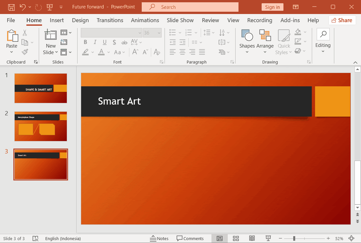This screenshot has height=243, width=361.
Task: Click the Format Painter brush icon
Action: pos(25,52)
